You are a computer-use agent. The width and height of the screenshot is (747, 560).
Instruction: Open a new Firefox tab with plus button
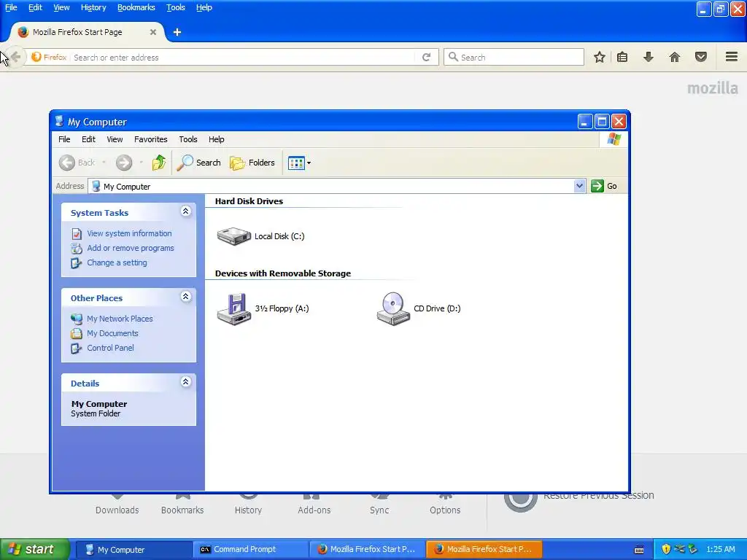(x=177, y=32)
